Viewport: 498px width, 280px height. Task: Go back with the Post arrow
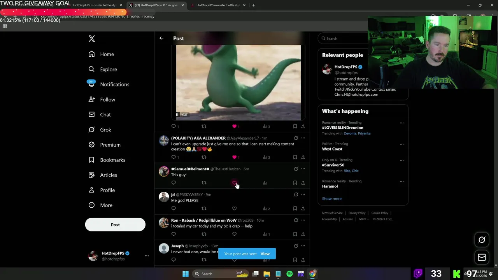pos(161,38)
